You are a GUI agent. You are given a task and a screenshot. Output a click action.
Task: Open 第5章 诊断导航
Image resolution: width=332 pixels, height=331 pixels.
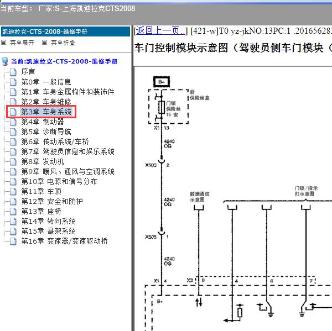click(46, 132)
